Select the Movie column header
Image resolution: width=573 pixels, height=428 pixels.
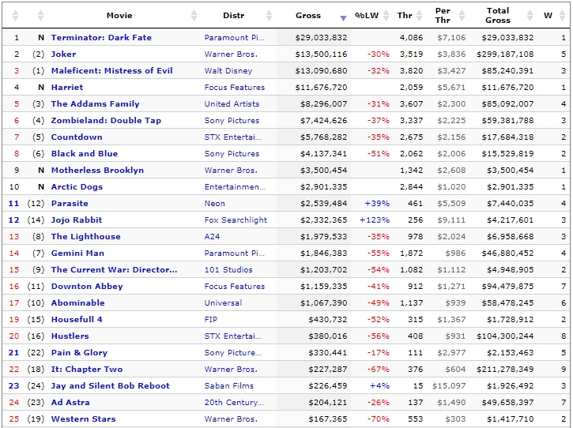(119, 15)
